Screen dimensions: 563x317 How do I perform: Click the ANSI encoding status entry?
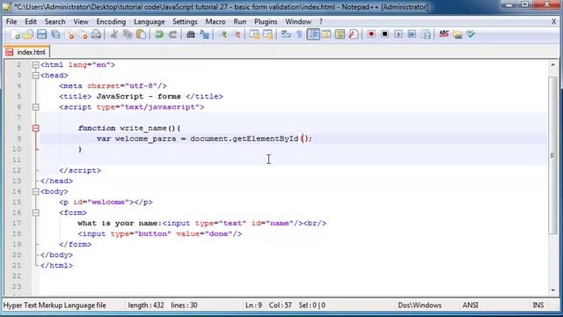click(470, 306)
